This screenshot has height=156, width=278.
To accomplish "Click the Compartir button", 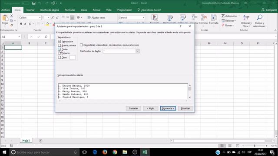I will [x=269, y=10].
